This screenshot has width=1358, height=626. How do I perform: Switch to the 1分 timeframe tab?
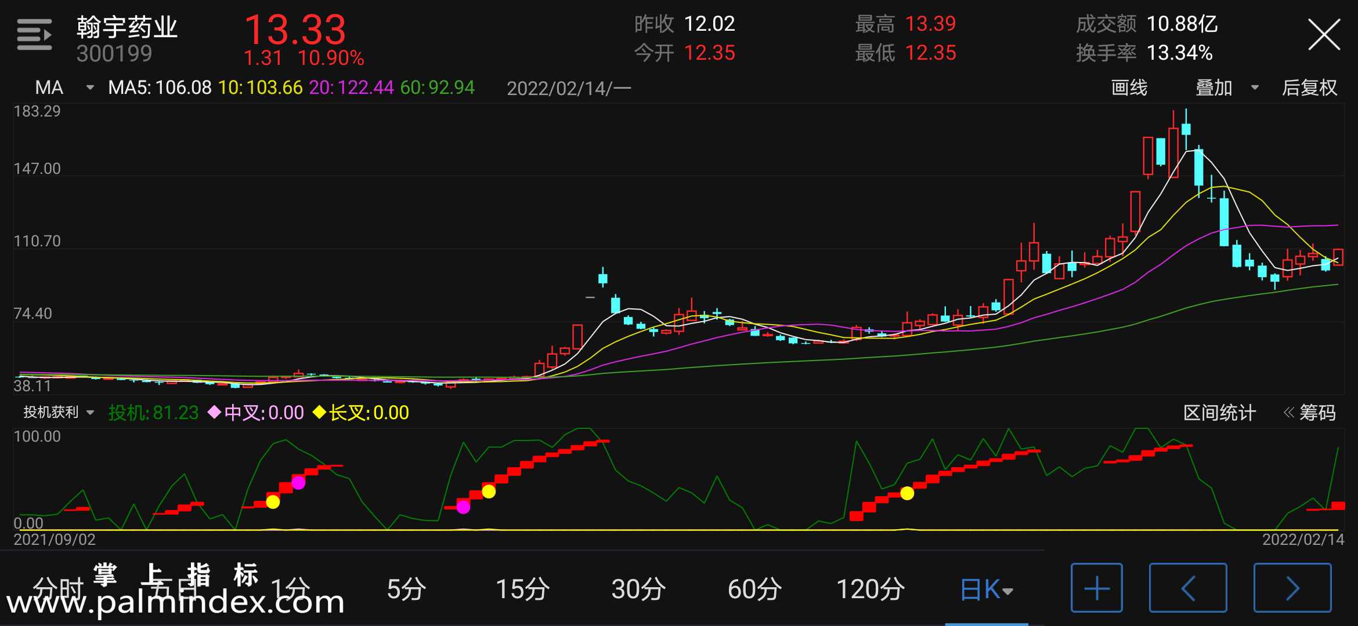coord(290,589)
